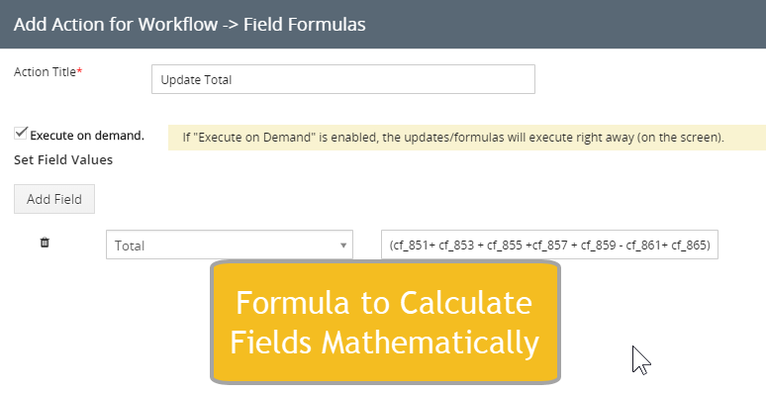Click the small arrow on the Total combo box
Screen dimensions: 766x394
(x=343, y=246)
